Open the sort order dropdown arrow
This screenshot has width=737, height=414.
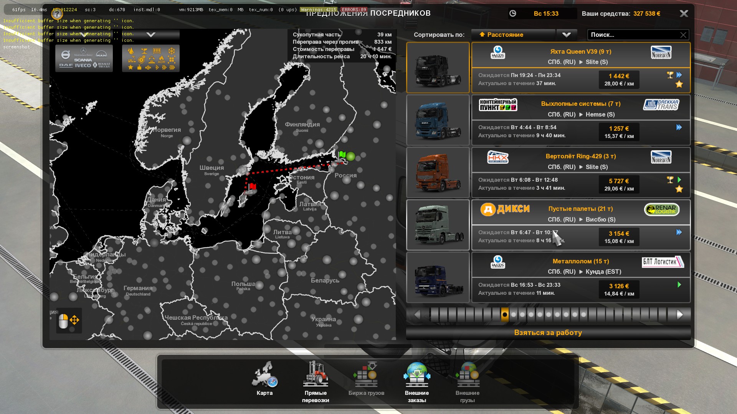567,34
